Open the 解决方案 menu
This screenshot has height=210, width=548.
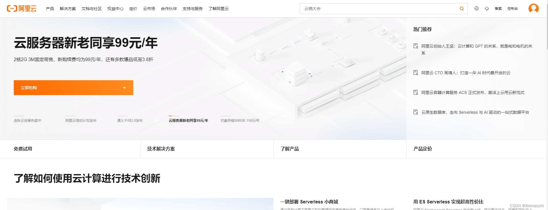pyautogui.click(x=68, y=9)
